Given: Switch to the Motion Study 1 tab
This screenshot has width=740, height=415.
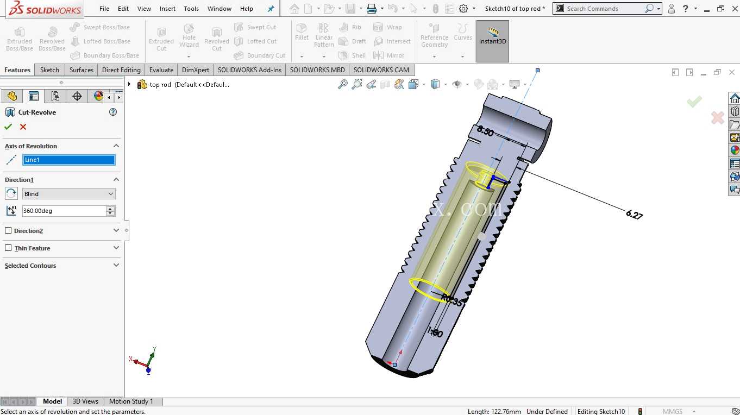Looking at the screenshot, I should click(x=131, y=401).
